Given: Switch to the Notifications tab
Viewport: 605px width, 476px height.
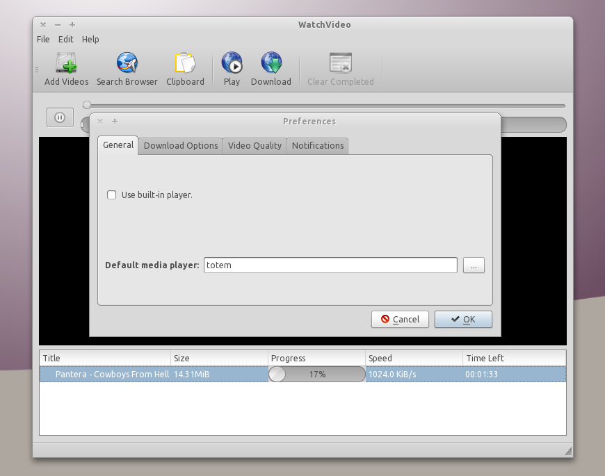Looking at the screenshot, I should pyautogui.click(x=318, y=146).
